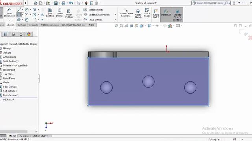This screenshot has width=252, height=141.
Task: Select Cut-Extrude1 feature in the tree
Action: pyautogui.click(x=9, y=91)
